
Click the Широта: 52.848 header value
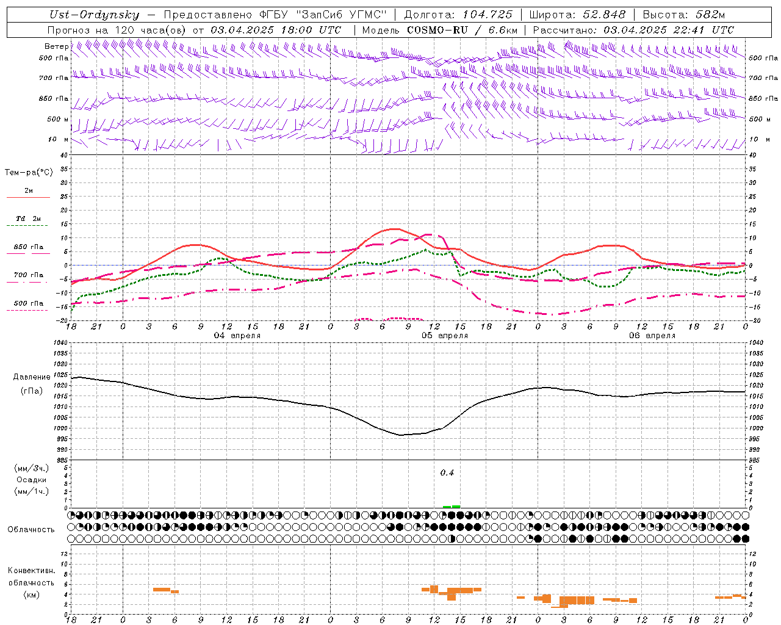coord(577,15)
